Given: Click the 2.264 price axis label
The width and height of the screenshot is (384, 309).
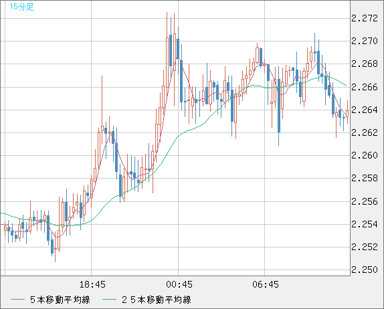Looking at the screenshot, I should click(365, 110).
